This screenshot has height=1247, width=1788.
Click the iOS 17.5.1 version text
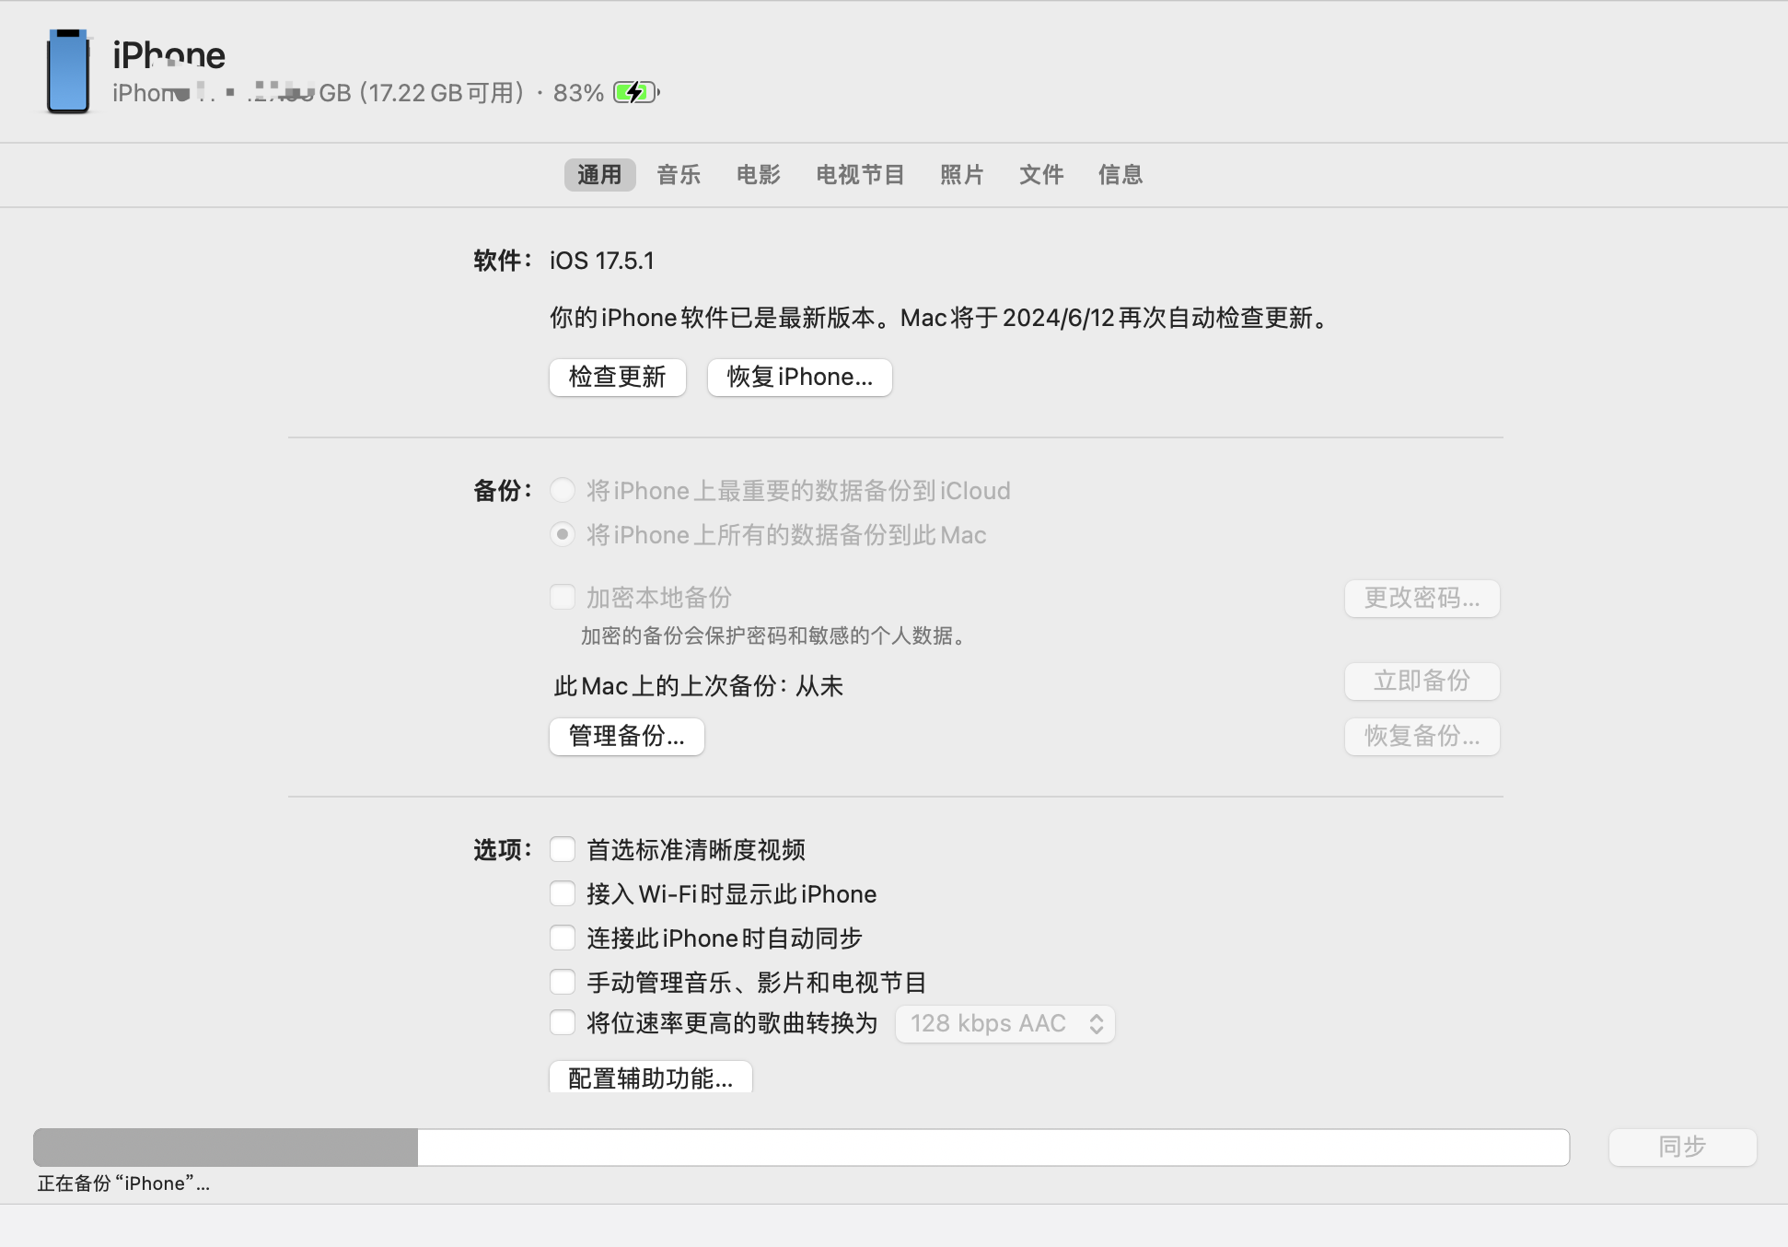[x=601, y=261]
